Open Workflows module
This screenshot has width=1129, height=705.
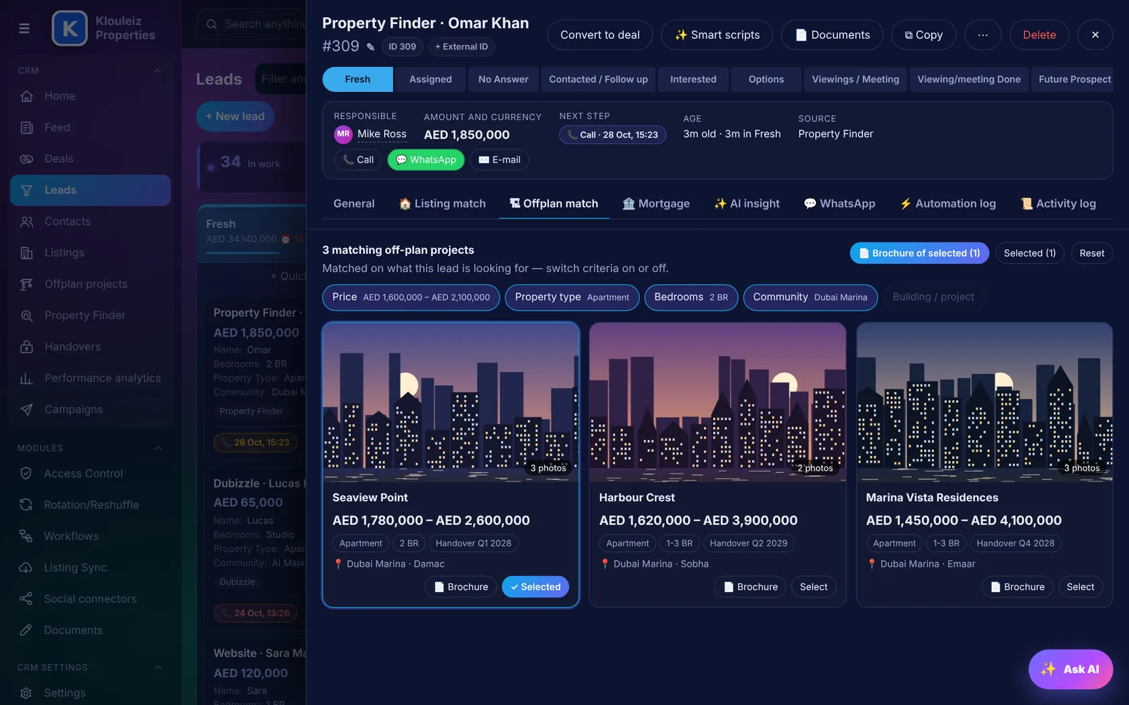(90, 536)
